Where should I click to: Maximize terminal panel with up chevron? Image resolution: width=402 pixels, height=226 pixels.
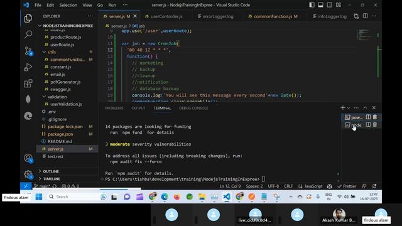point(365,108)
